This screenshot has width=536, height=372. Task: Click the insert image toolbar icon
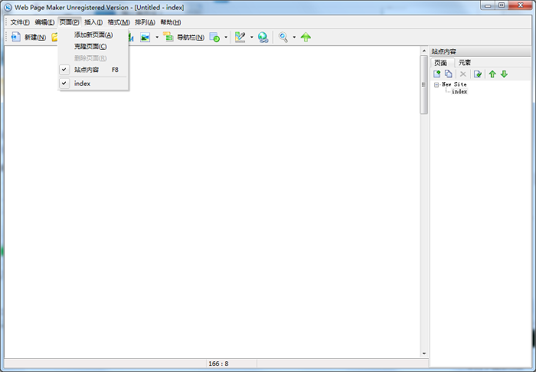[145, 37]
